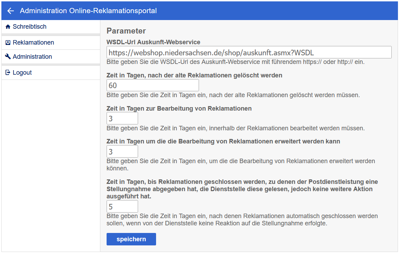Click the Zeit in Tagen zur Bearbeitung label
Screen dimensions: 399x253
(x=179, y=108)
